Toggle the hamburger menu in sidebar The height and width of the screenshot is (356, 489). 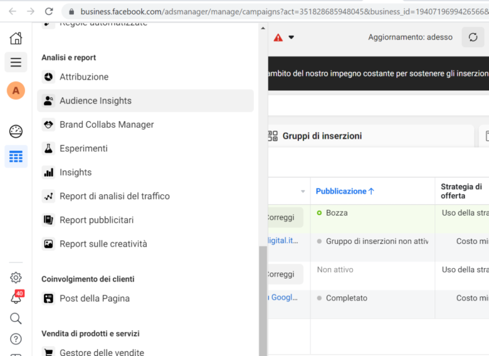[16, 62]
